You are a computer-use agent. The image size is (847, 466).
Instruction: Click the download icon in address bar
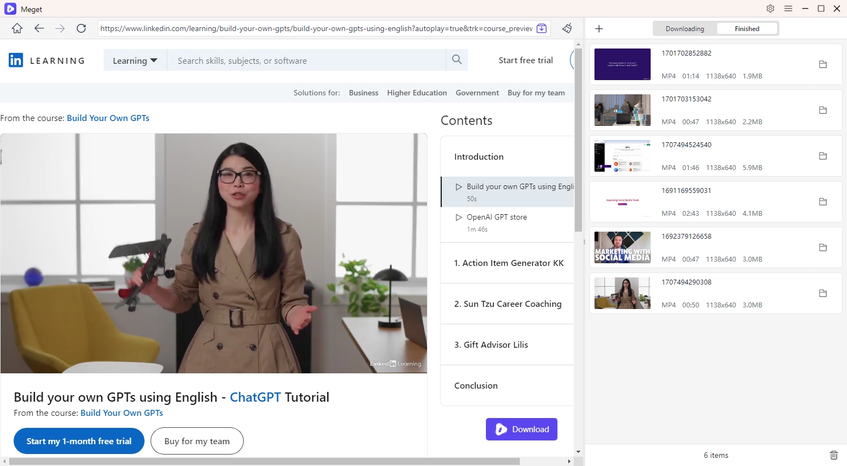(x=542, y=28)
